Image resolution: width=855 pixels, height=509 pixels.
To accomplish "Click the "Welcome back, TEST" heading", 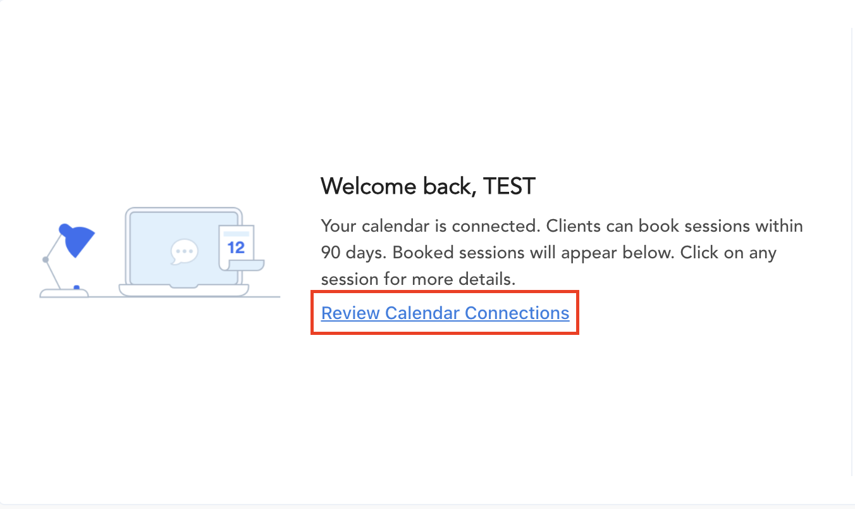I will [427, 186].
